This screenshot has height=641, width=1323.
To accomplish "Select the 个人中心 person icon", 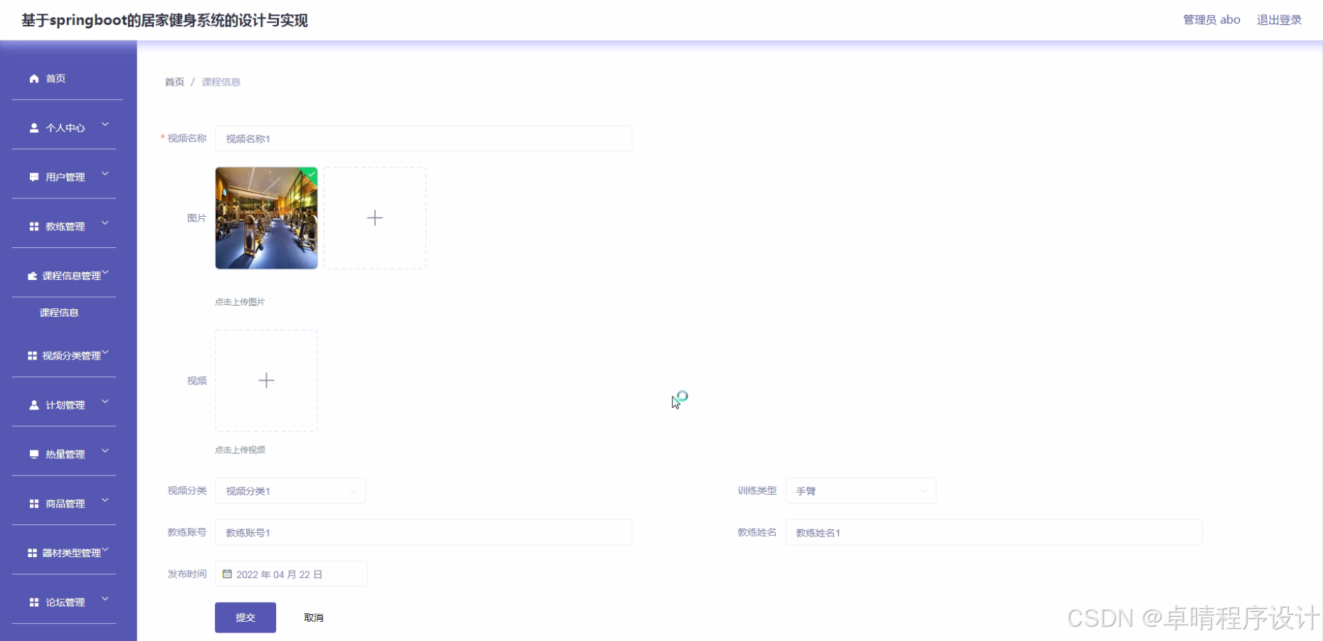I will coord(33,127).
